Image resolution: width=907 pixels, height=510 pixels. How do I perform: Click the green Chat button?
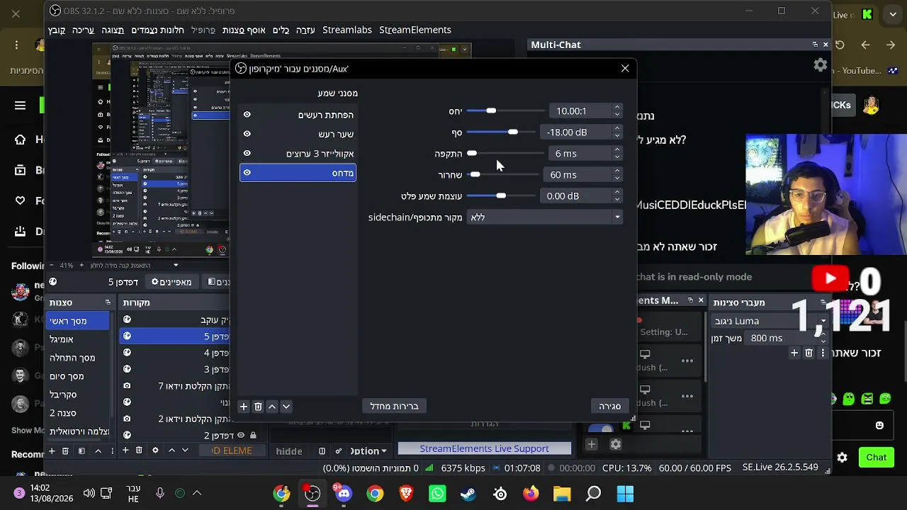(877, 458)
